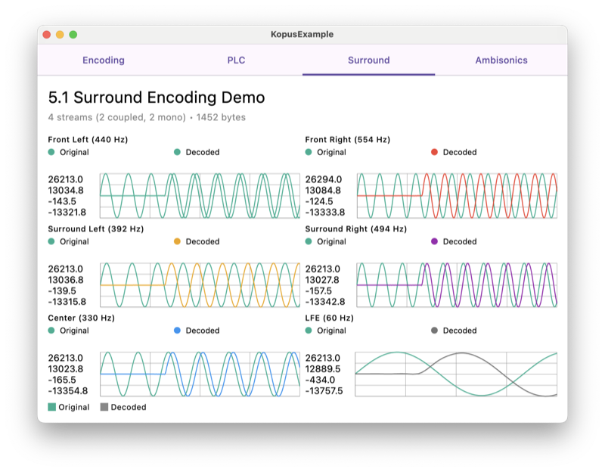Click the 12889.5 axis value
The image size is (605, 472).
point(323,369)
